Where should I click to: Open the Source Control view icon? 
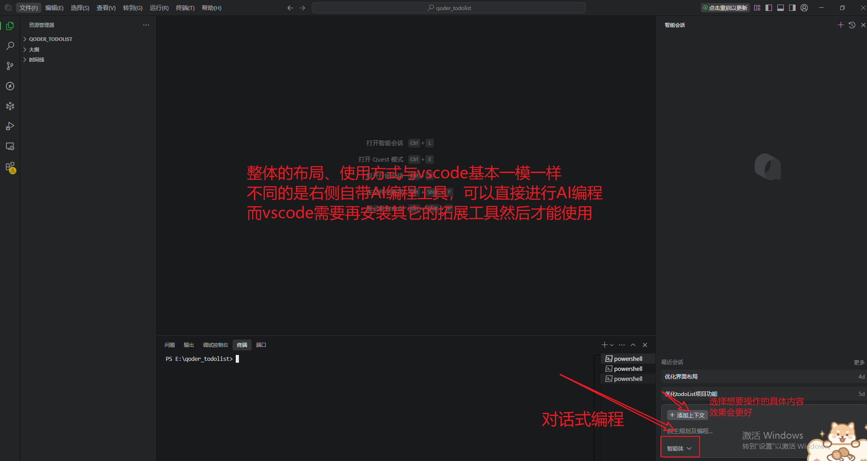10,66
